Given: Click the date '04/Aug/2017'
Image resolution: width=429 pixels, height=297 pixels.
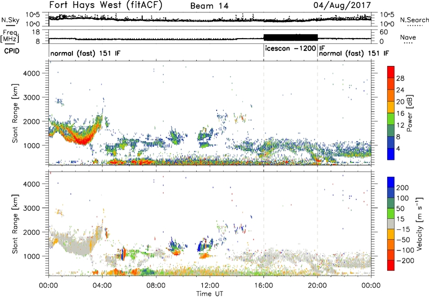Looking at the screenshot, I should (342, 5).
